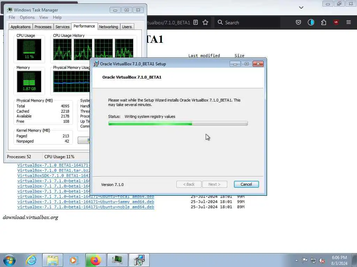Open Task Manager Help menu
Screen dimensions: 357x267
tap(57, 17)
